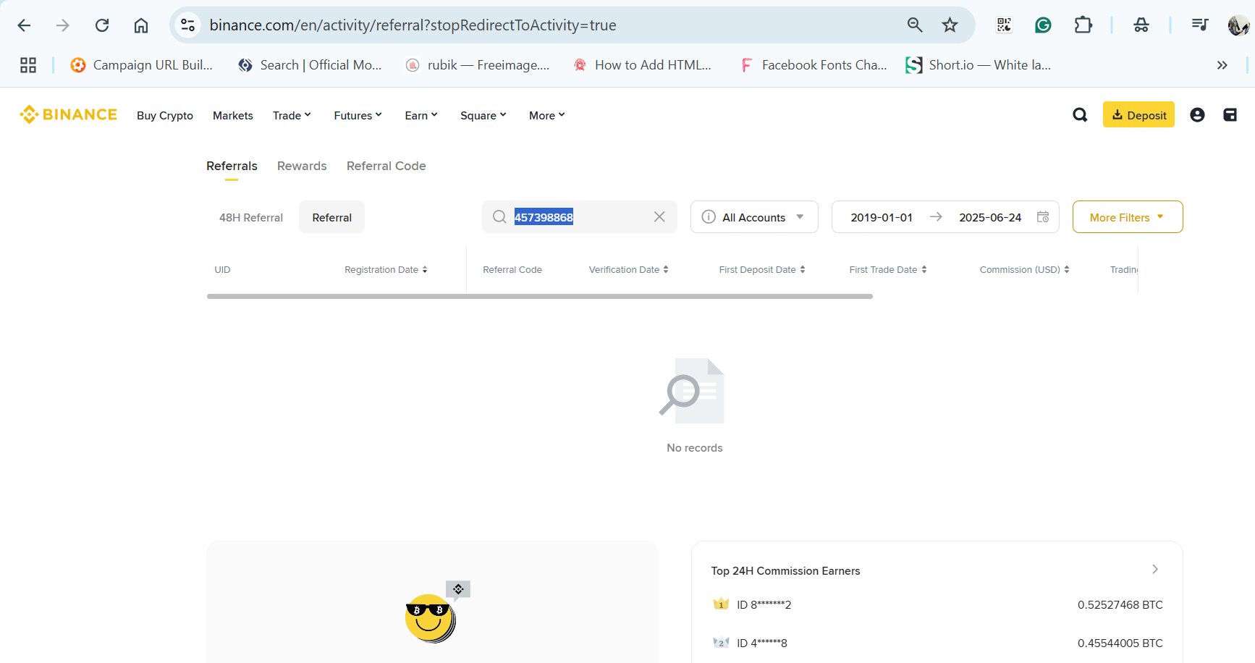Open the calendar date picker icon

(x=1043, y=216)
